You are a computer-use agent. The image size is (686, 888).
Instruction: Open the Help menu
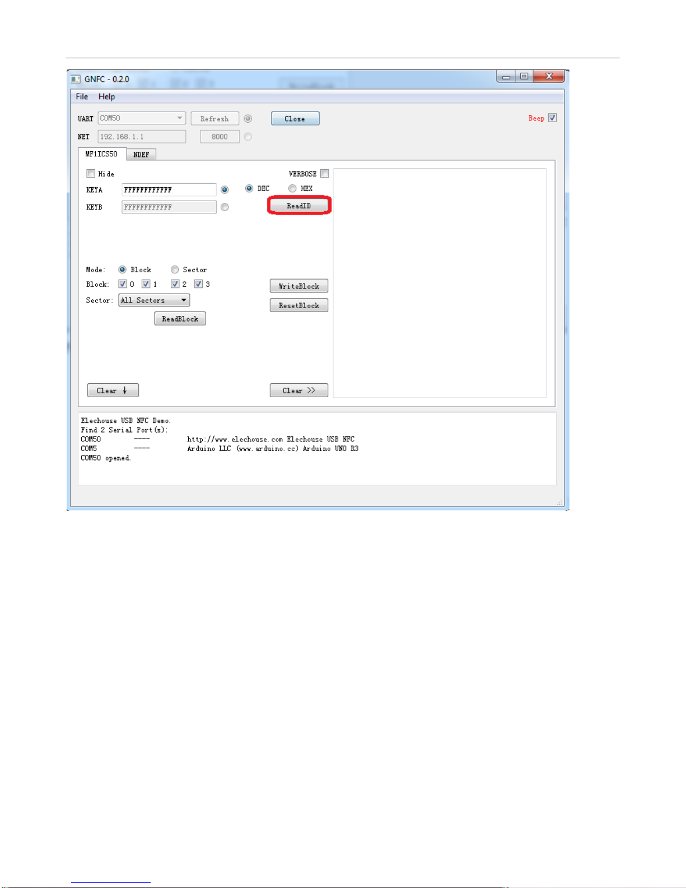(106, 96)
